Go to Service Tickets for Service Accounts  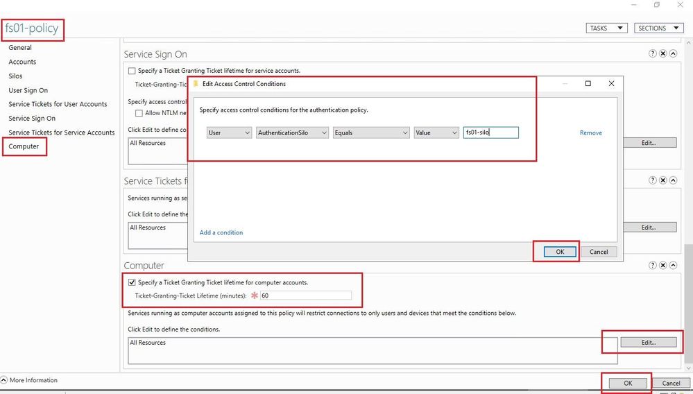click(62, 132)
